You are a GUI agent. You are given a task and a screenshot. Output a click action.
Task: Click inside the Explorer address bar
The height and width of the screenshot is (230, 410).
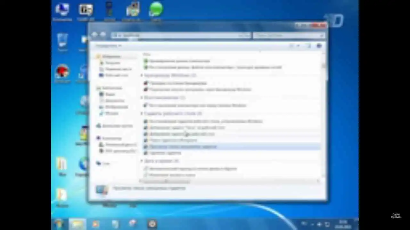[x=181, y=35]
